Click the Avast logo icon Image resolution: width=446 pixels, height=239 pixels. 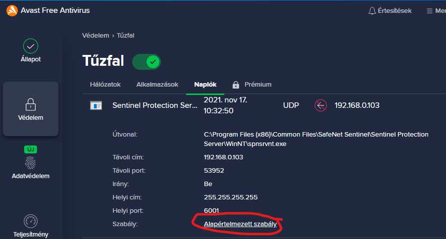coord(12,11)
